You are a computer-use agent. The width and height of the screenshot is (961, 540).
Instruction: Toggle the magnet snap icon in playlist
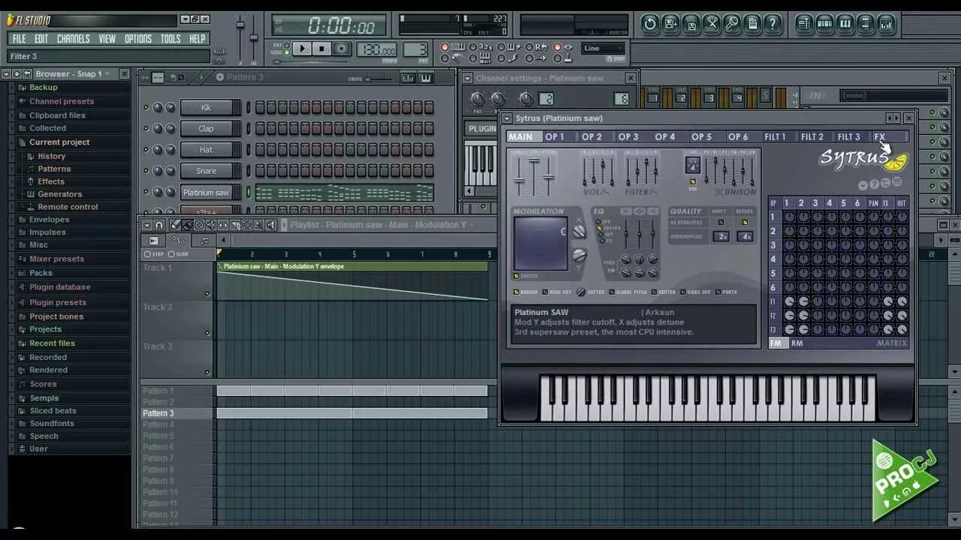(x=159, y=225)
